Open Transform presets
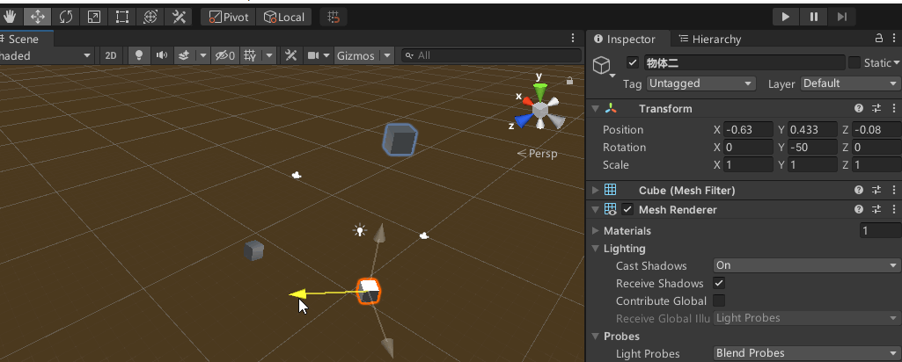The height and width of the screenshot is (362, 902). pos(876,109)
